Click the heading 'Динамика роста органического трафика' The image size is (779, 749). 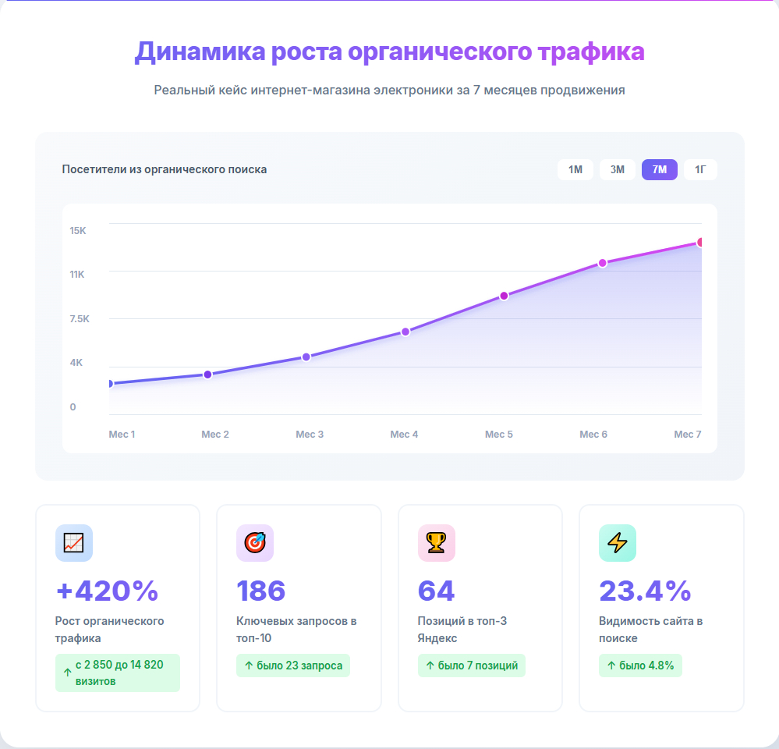(x=390, y=51)
